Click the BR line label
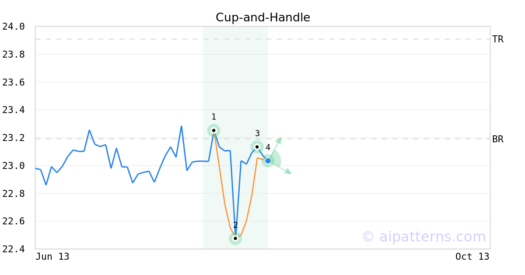 [498, 139]
